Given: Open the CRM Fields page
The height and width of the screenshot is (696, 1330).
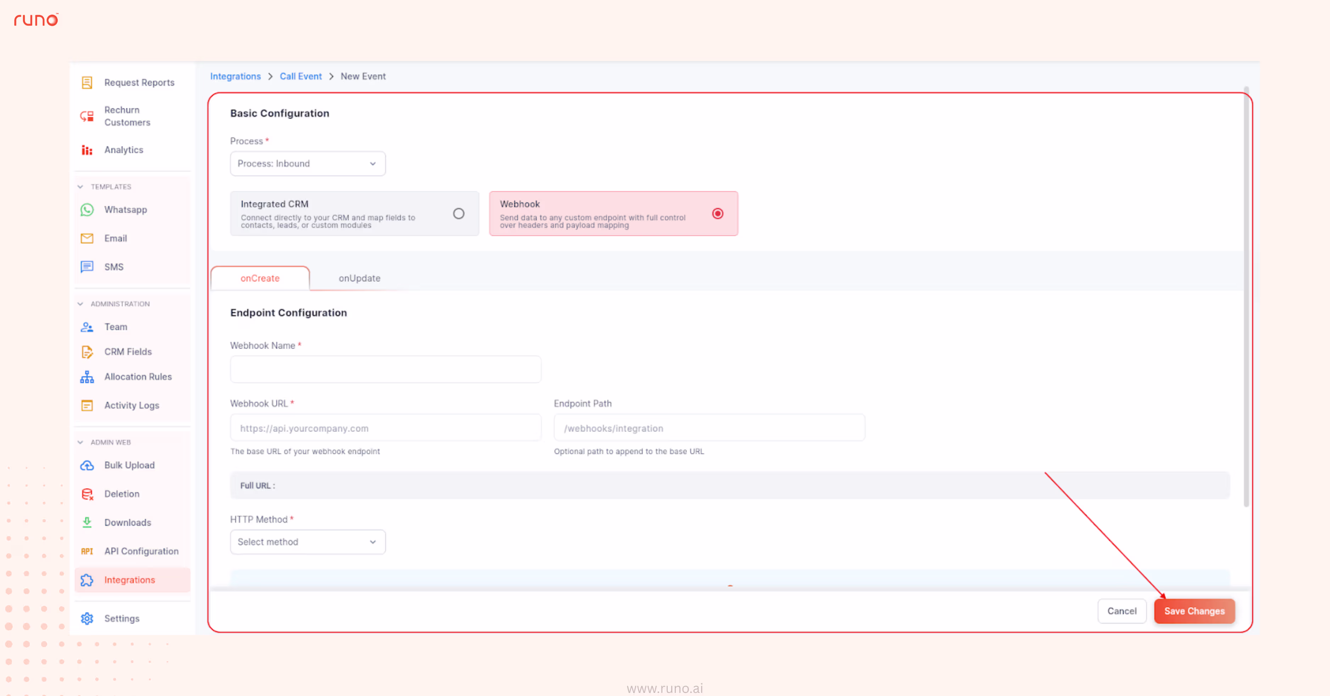Looking at the screenshot, I should tap(128, 352).
